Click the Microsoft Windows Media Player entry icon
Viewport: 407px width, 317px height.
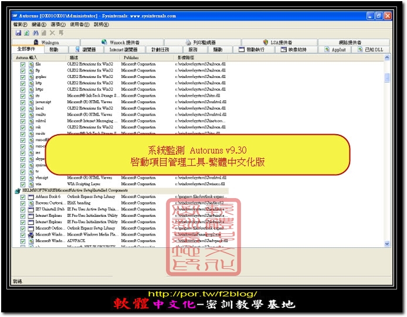click(30, 234)
